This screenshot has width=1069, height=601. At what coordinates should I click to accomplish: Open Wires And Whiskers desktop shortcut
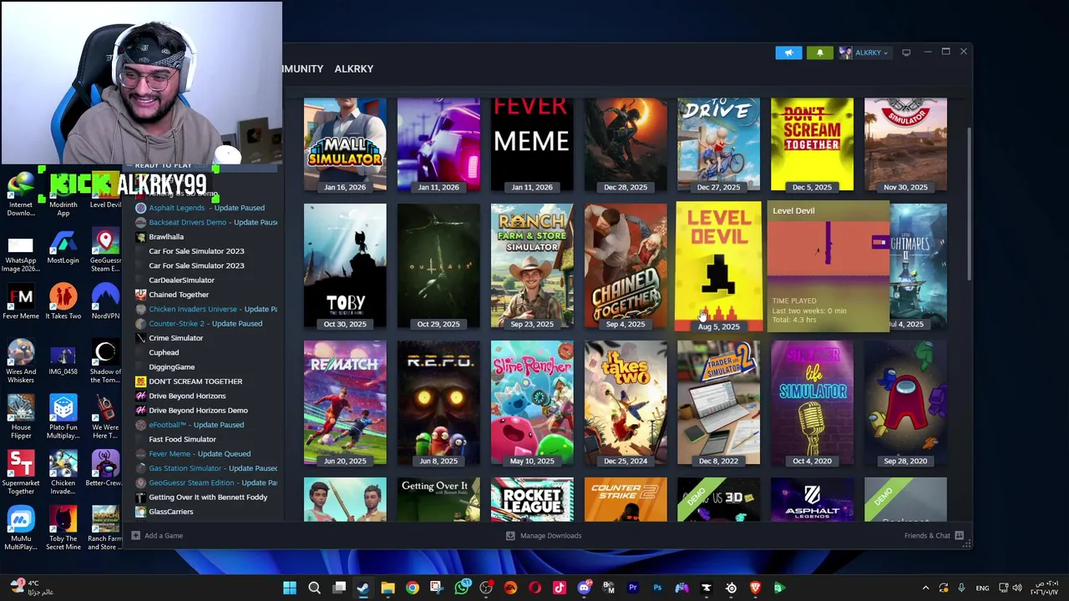(x=21, y=362)
